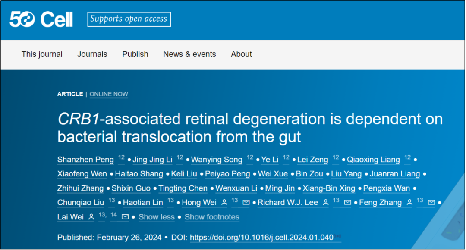Click the person icon beside Hong Wei

pyautogui.click(x=224, y=203)
